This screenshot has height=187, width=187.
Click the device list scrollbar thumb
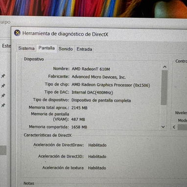[164, 87]
